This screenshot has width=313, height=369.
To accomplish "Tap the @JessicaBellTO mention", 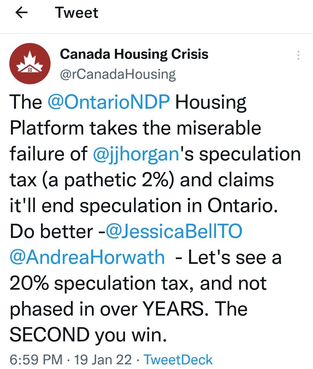I will pyautogui.click(x=174, y=232).
